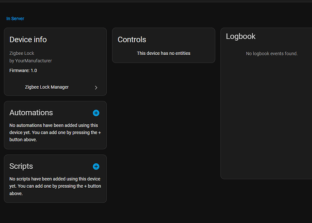Follow the In Server area link
This screenshot has height=223, width=312.
pyautogui.click(x=15, y=19)
